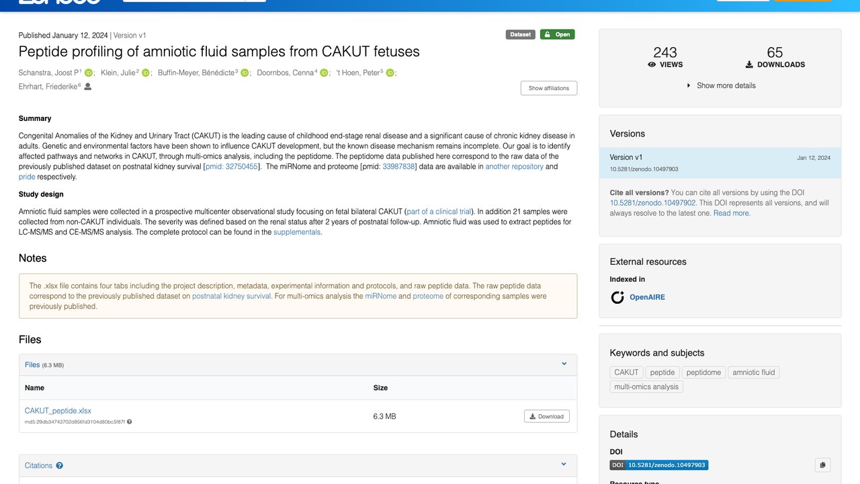The image size is (860, 484).
Task: Collapse the Files panel chevron
Action: coord(564,364)
